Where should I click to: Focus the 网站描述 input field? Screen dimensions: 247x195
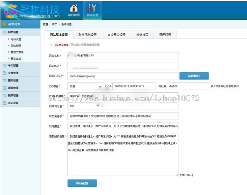point(123,126)
